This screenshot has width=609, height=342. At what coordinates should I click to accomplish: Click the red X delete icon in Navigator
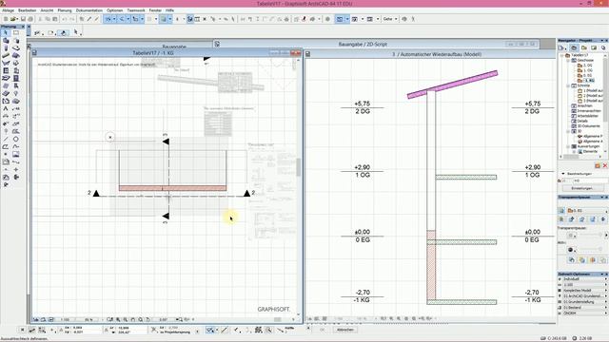[605, 166]
